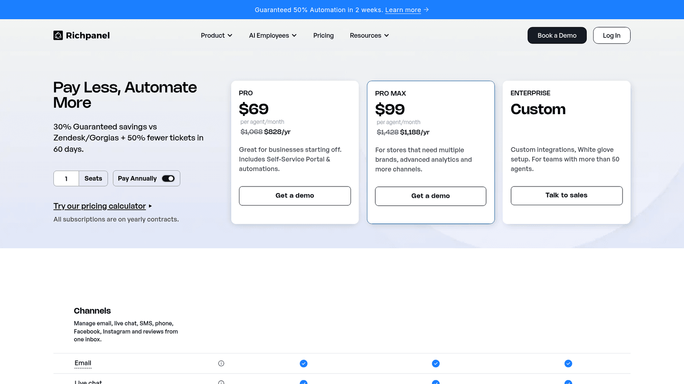Click the seats number input field

[x=66, y=178]
